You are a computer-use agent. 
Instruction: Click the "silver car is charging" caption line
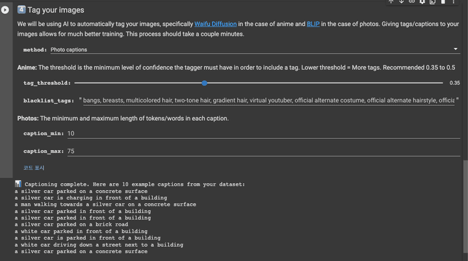point(91,198)
